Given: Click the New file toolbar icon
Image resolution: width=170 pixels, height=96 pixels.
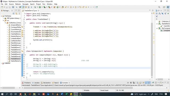Looking at the screenshot, I should click(2, 7).
